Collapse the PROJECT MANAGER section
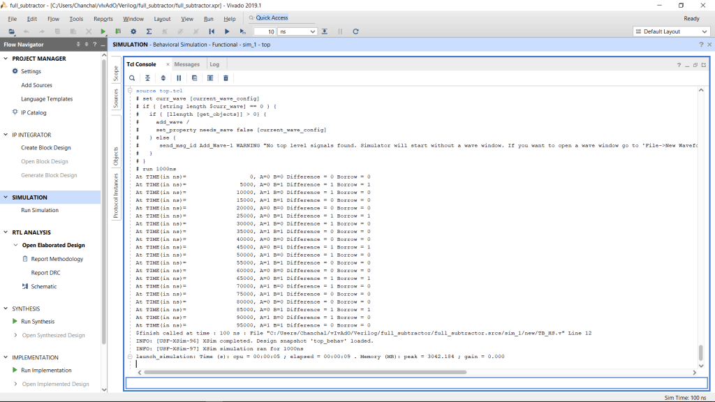The height and width of the screenshot is (402, 715). [x=6, y=59]
